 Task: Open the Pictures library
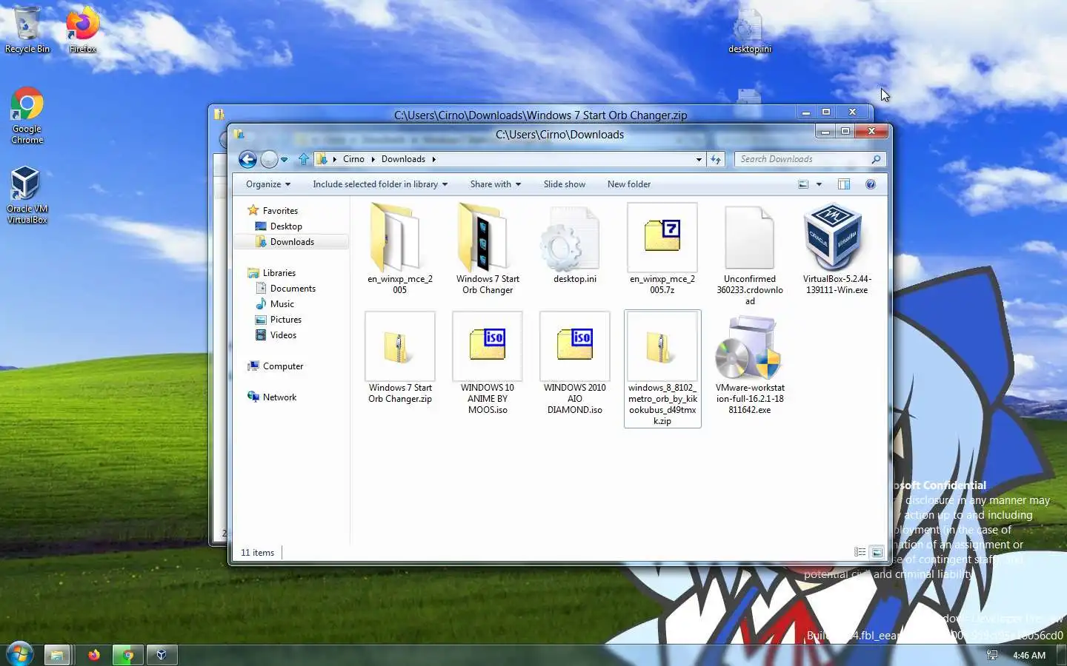coord(285,320)
